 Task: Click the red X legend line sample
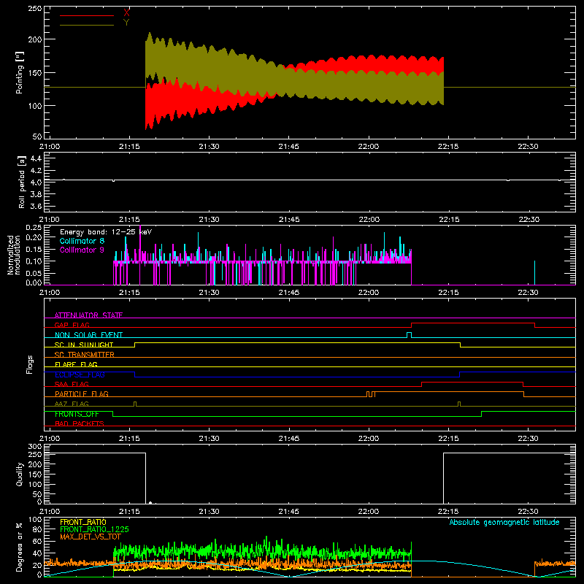87,15
